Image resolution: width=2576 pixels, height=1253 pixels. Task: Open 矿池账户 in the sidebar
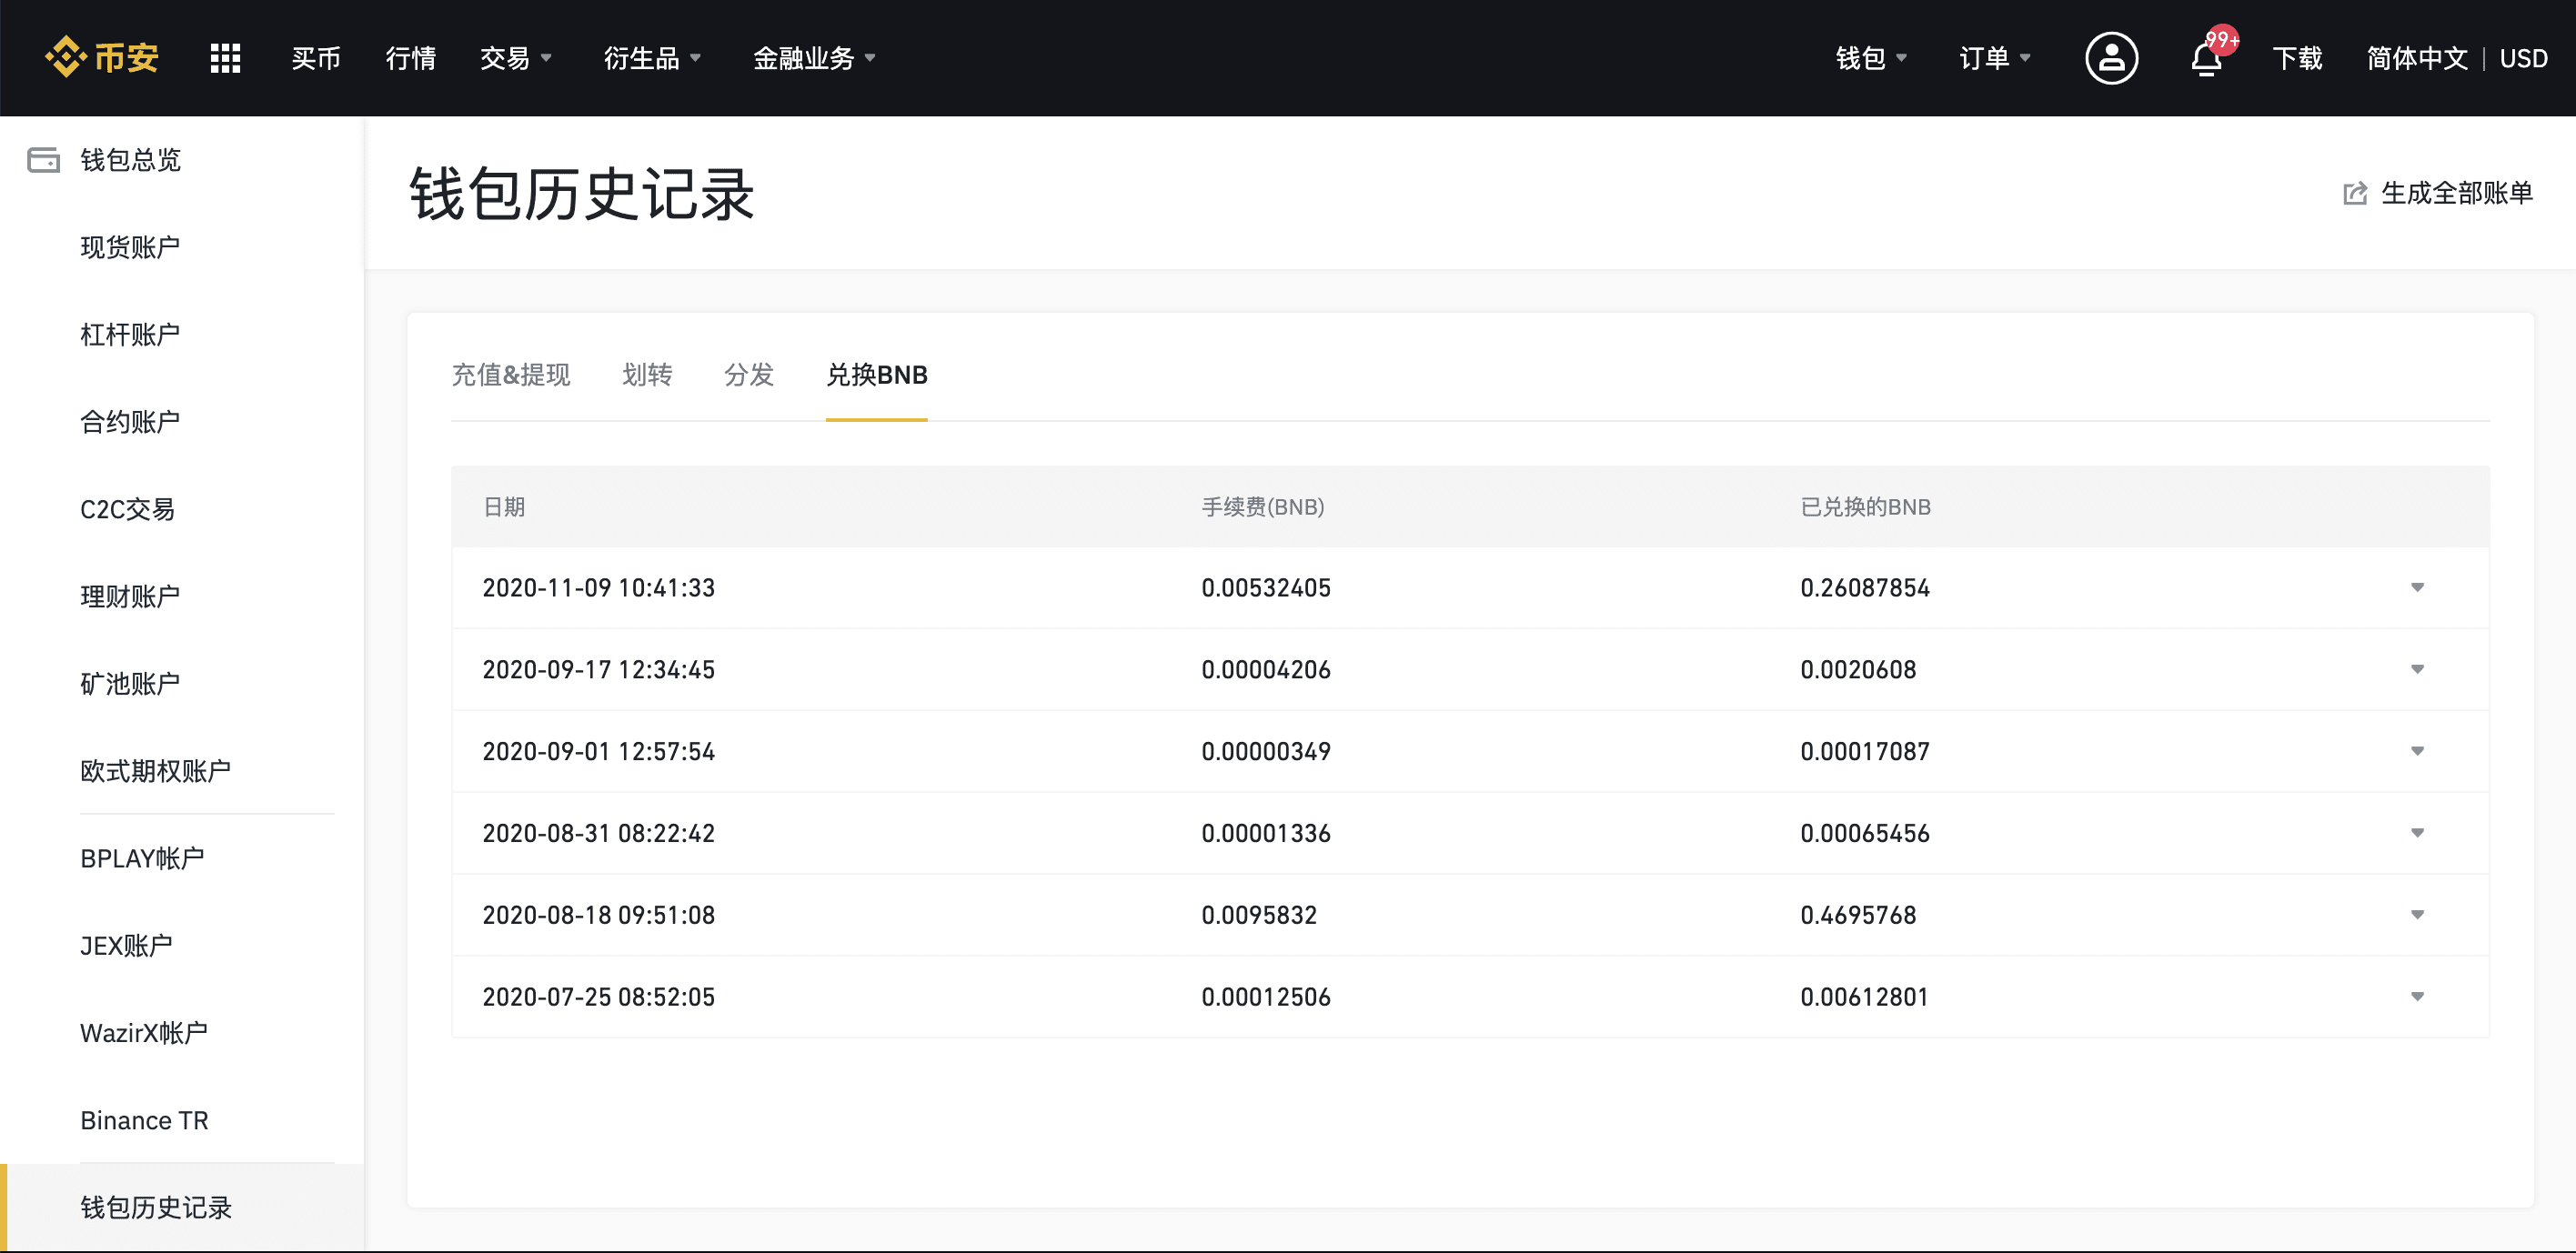pyautogui.click(x=130, y=684)
